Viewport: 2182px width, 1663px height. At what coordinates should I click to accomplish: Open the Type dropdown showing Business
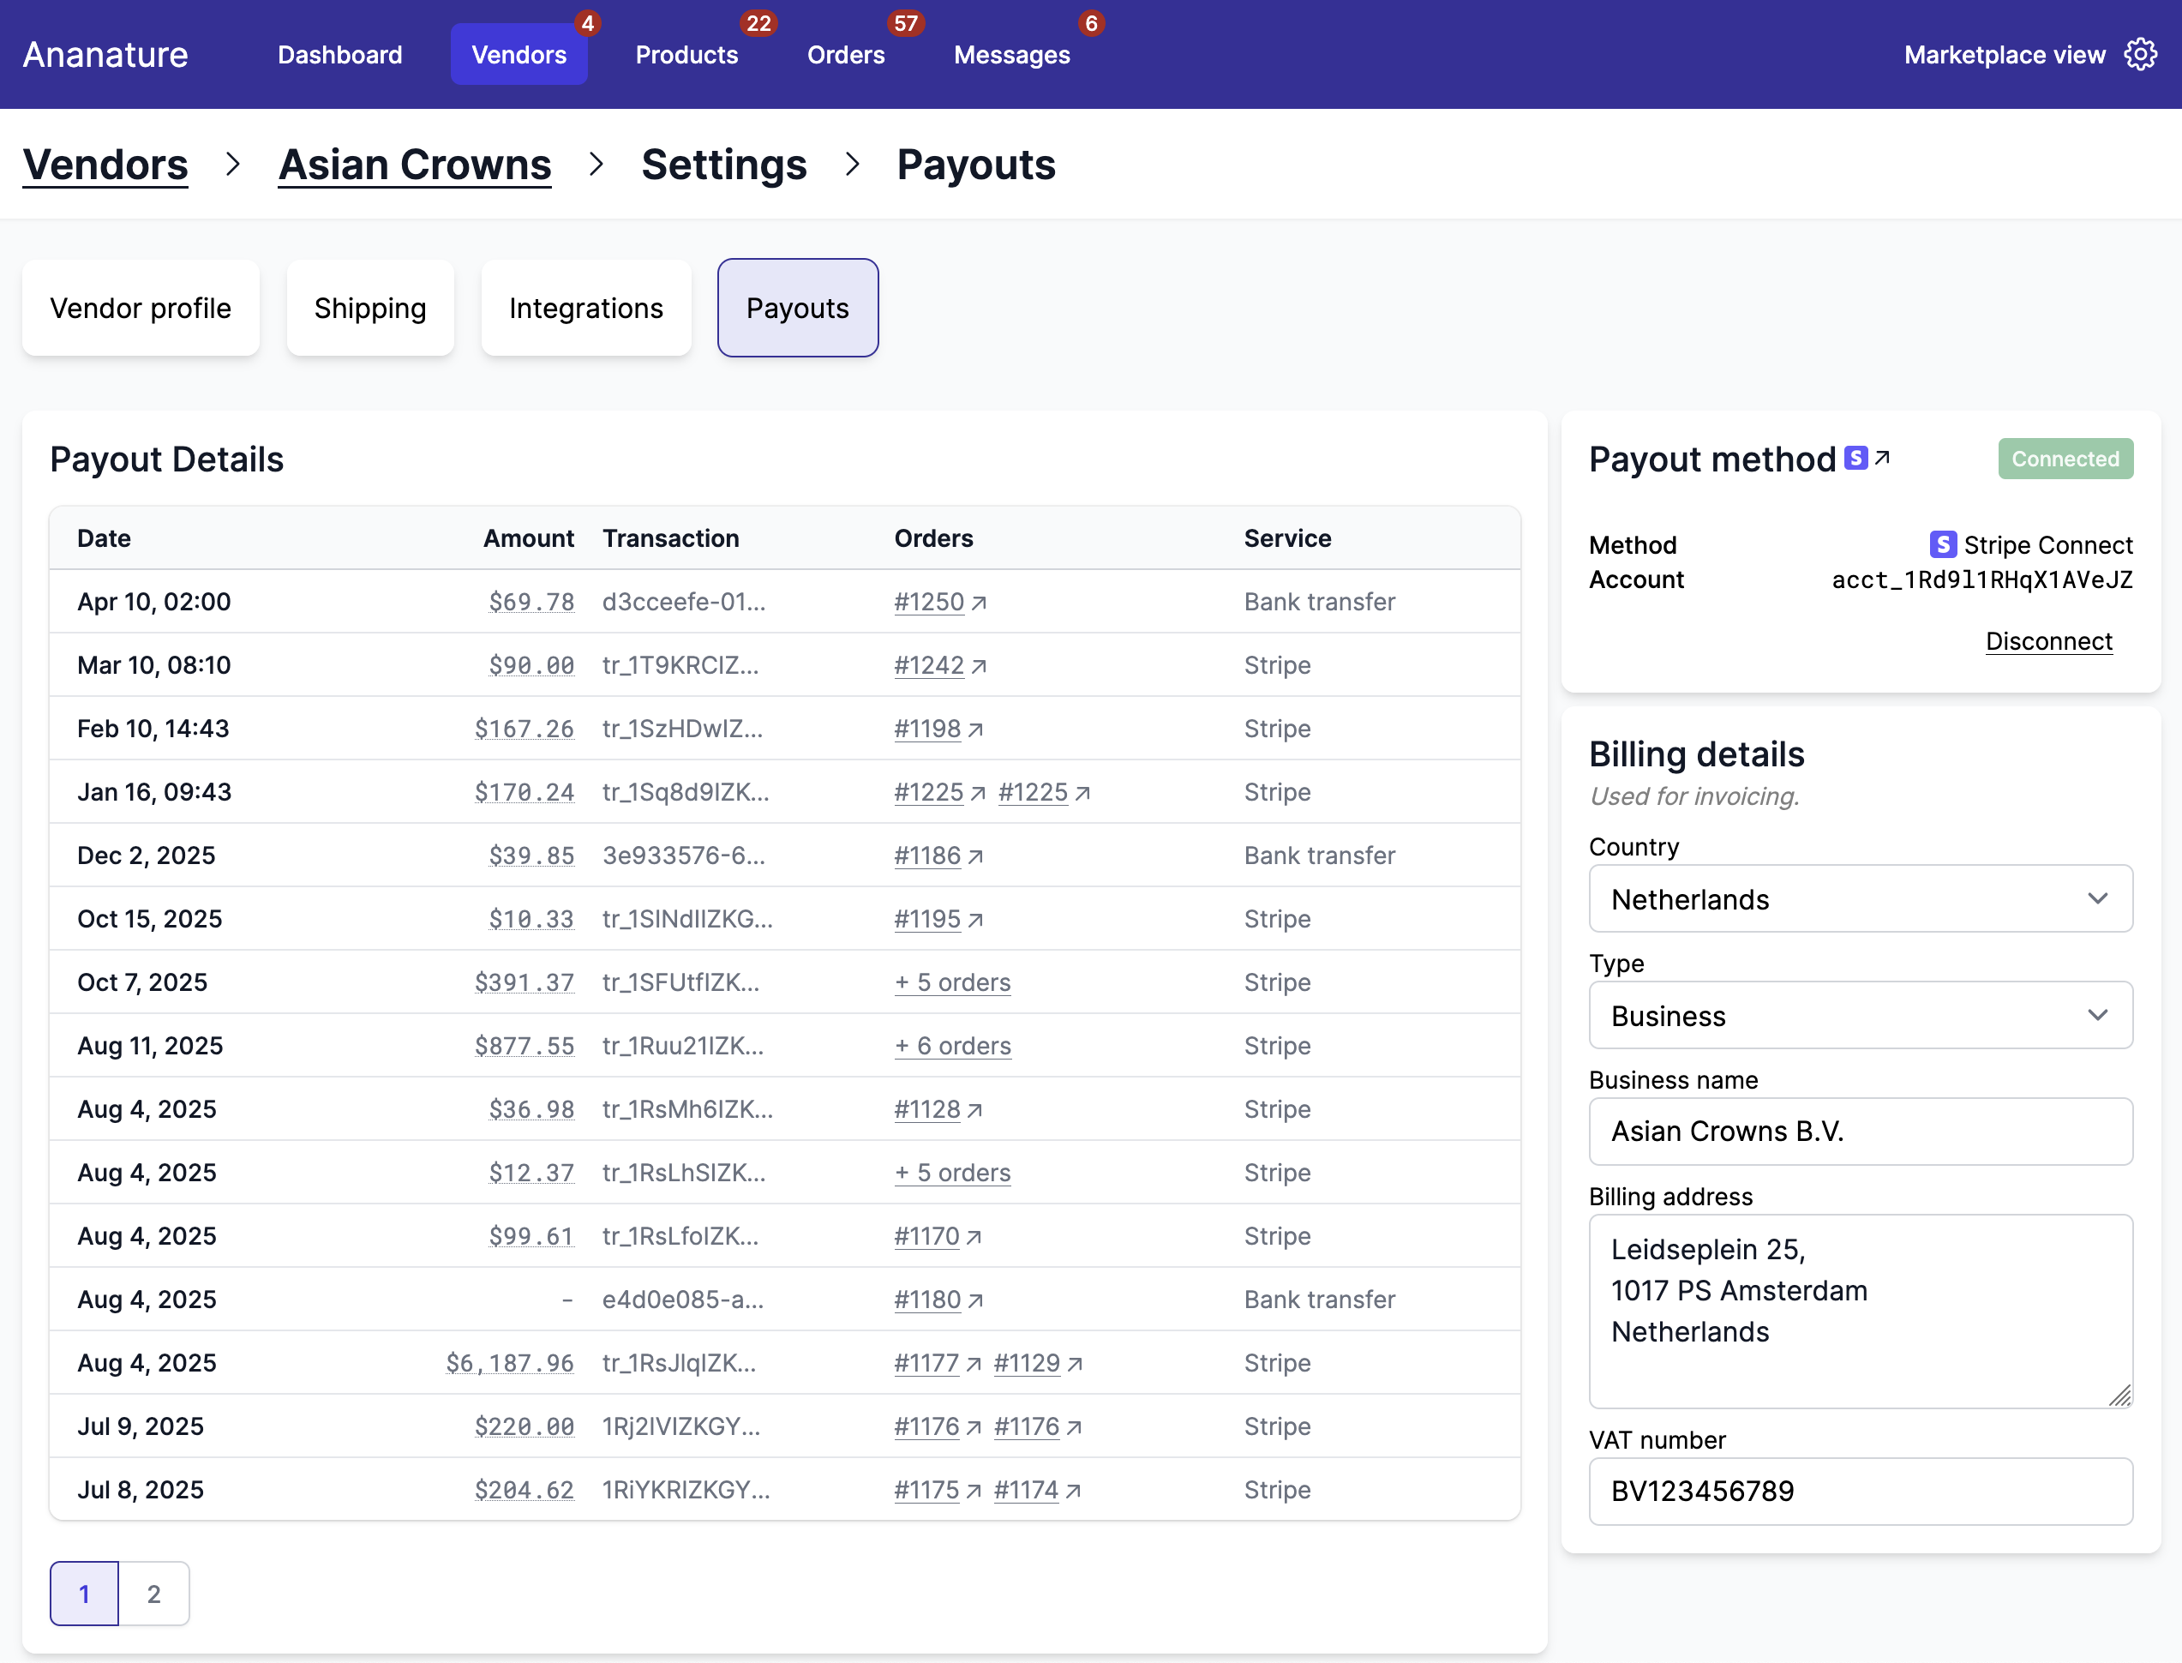point(1861,1016)
